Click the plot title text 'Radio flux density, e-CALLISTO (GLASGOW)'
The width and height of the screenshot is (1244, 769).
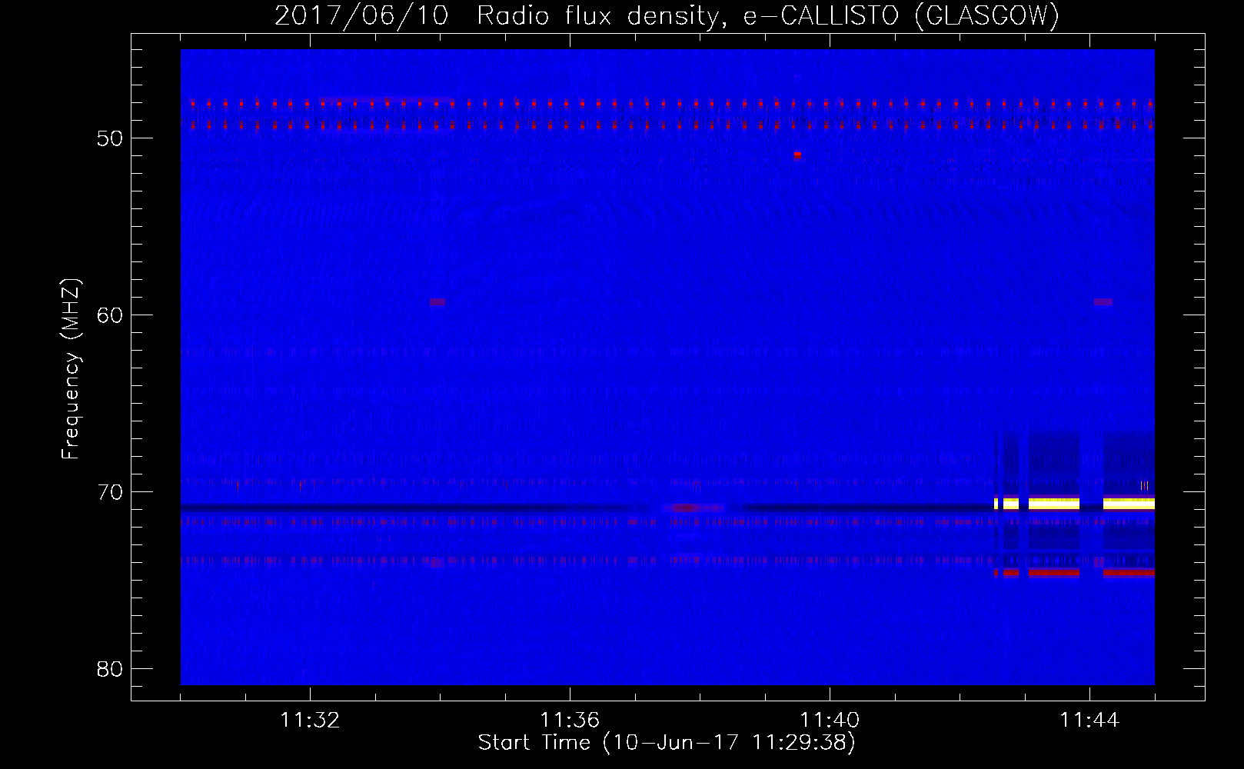768,15
